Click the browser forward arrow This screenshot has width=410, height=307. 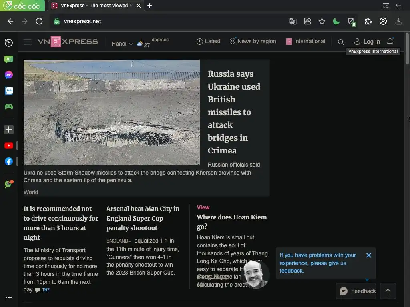(25, 22)
